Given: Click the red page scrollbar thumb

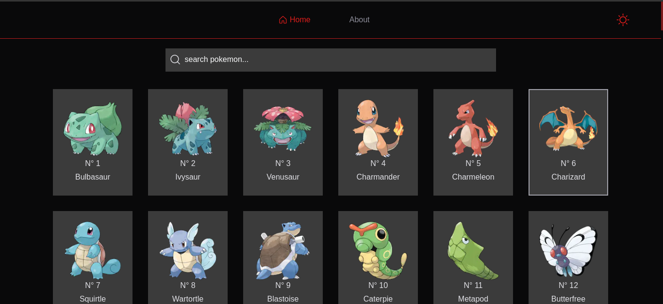Looking at the screenshot, I should (x=662, y=15).
